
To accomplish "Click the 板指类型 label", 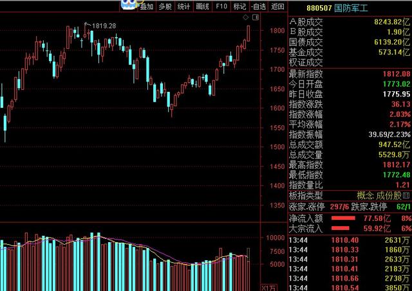I will click(x=306, y=195).
